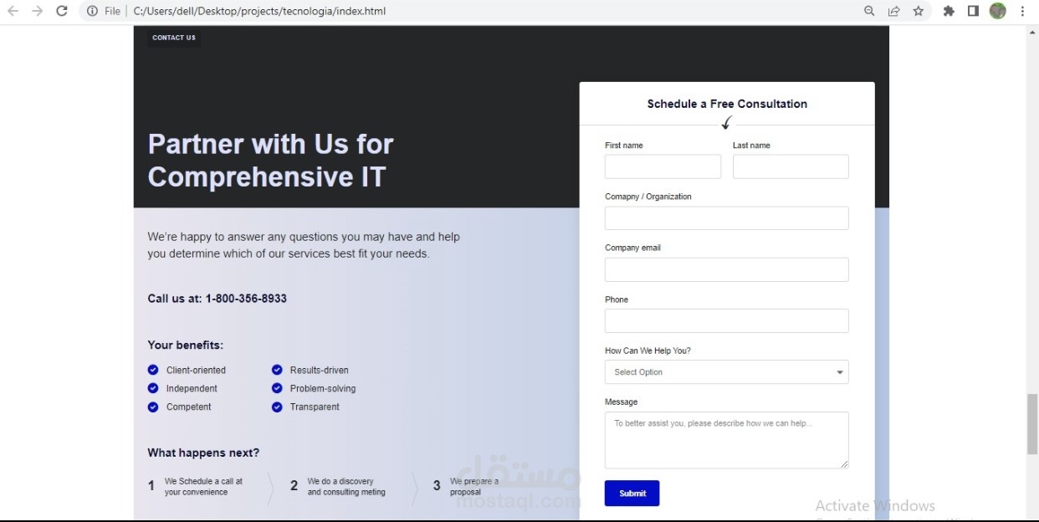This screenshot has height=522, width=1039.
Task: Submit the consultation form
Action: 632,494
